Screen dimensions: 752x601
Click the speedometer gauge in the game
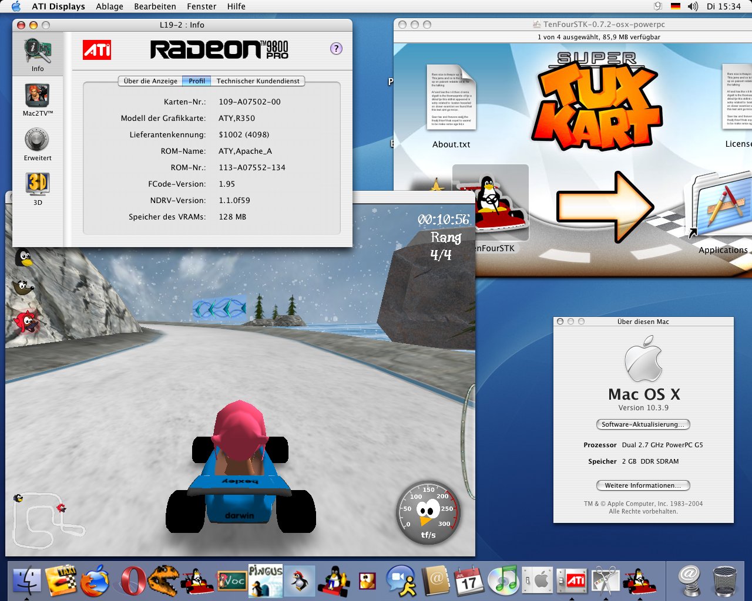click(x=428, y=513)
